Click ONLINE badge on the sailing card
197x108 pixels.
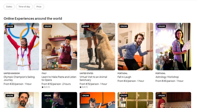pos(10,26)
